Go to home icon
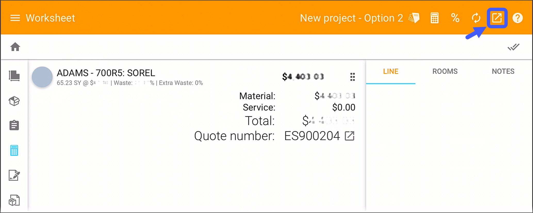The height and width of the screenshot is (213, 533). tap(15, 47)
